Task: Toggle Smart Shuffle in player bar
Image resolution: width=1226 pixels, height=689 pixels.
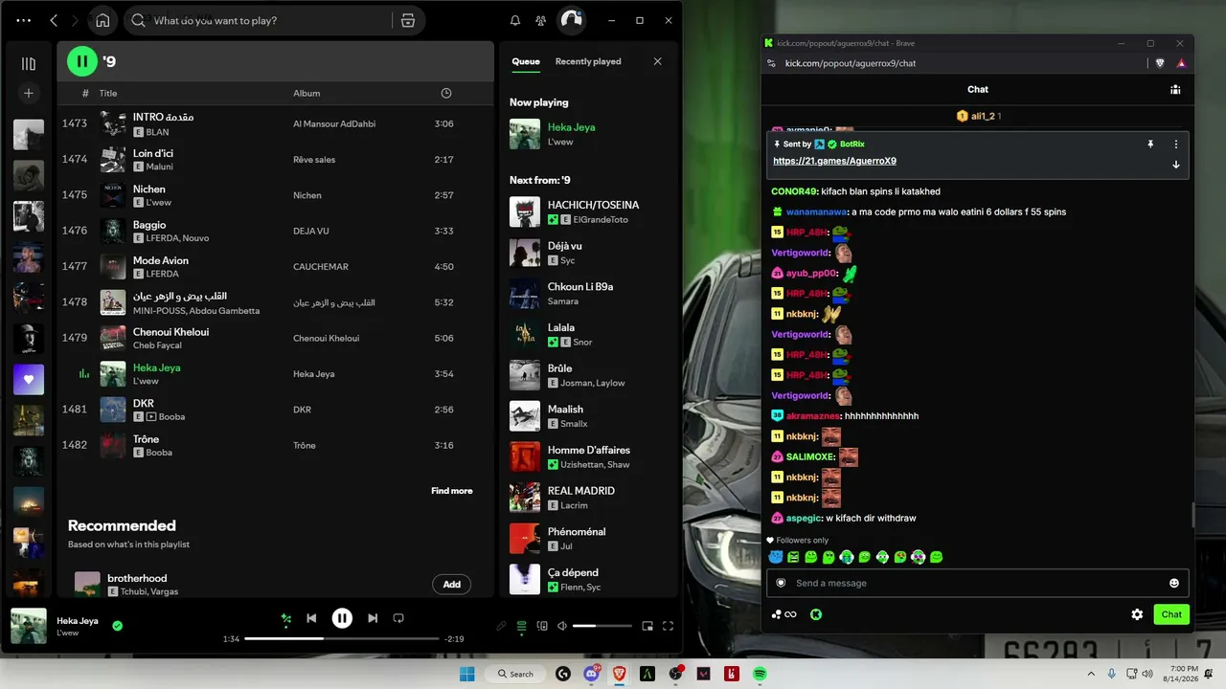Action: (285, 618)
